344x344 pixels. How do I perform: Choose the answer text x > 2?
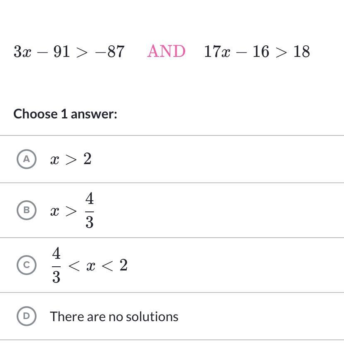pos(71,159)
